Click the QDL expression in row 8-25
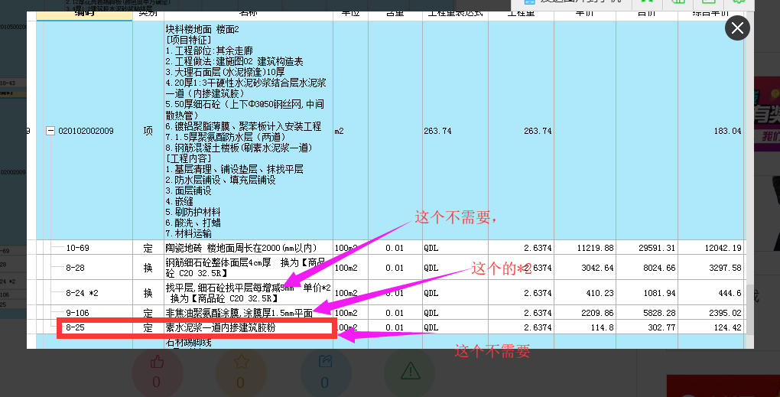The width and height of the screenshot is (780, 397). pyautogui.click(x=431, y=328)
